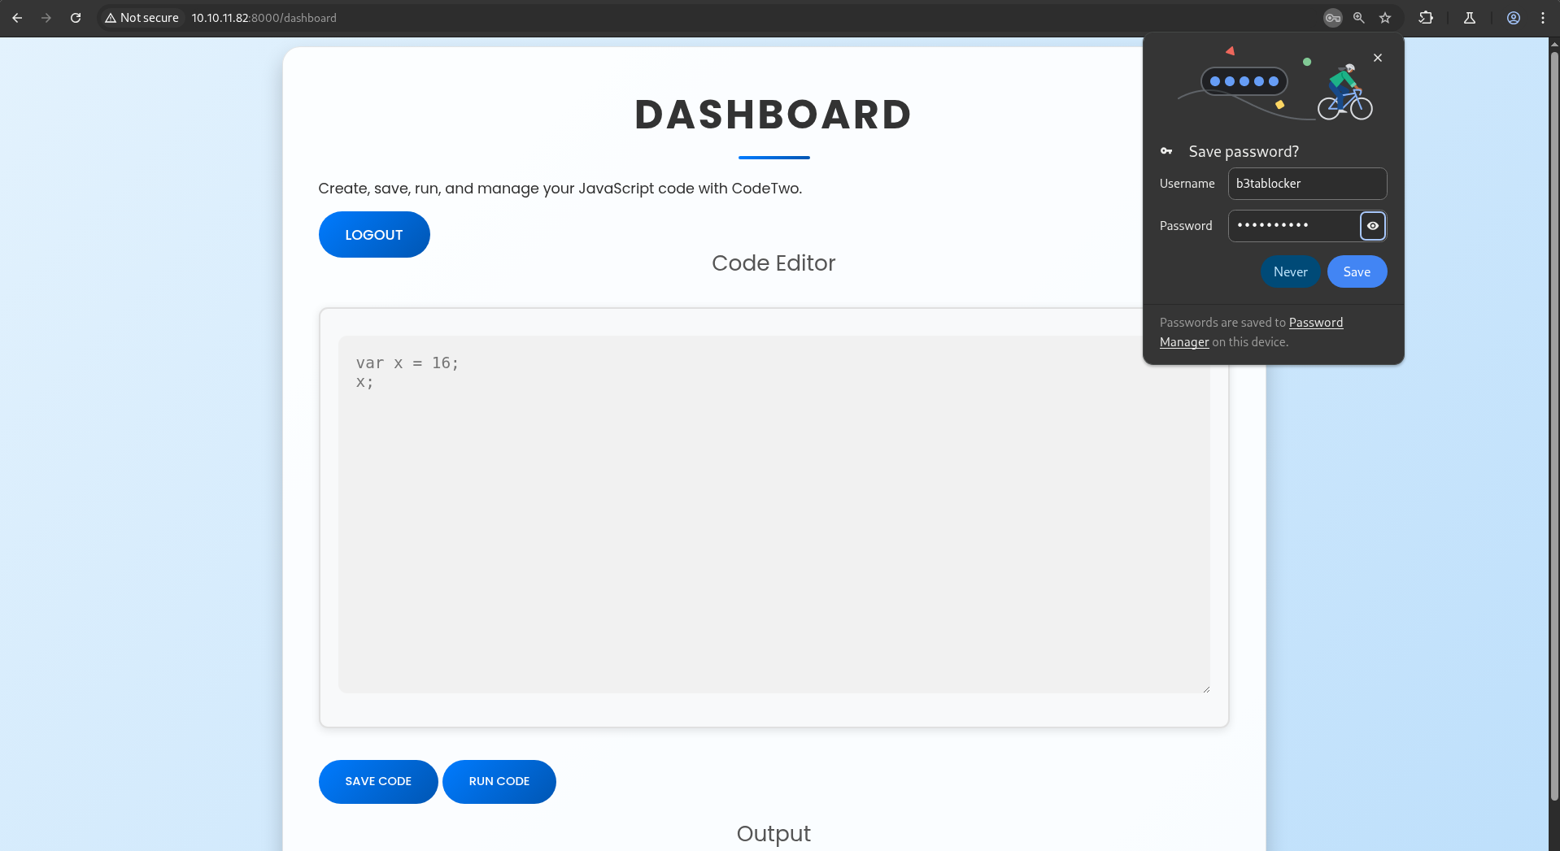The height and width of the screenshot is (851, 1560).
Task: Open the Not secure site info warning
Action: [142, 18]
